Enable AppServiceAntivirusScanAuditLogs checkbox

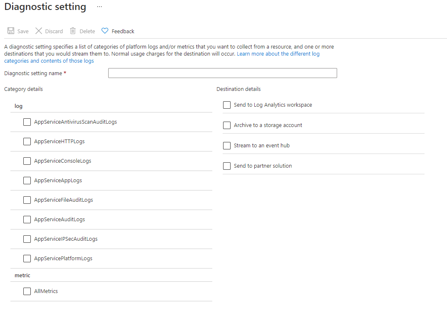pyautogui.click(x=27, y=122)
